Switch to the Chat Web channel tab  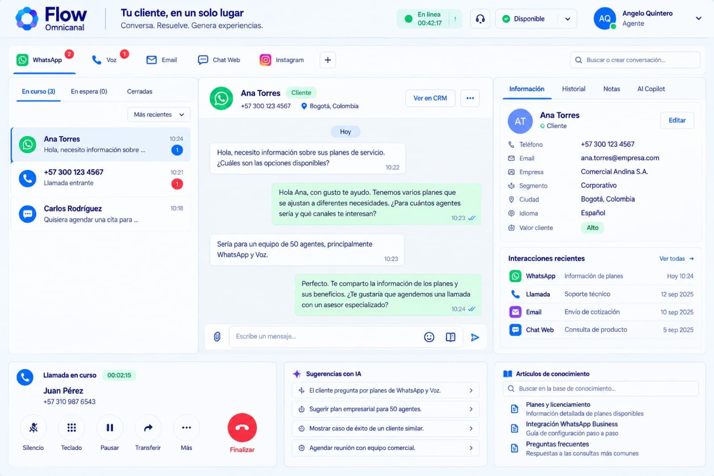pos(219,60)
